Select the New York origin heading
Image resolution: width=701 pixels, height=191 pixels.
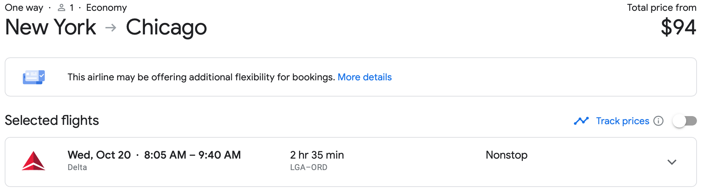tap(51, 27)
